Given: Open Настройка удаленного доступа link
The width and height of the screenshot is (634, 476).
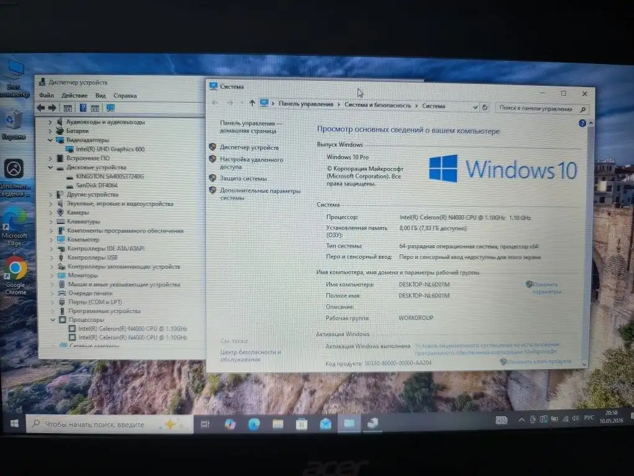Looking at the screenshot, I should (251, 163).
